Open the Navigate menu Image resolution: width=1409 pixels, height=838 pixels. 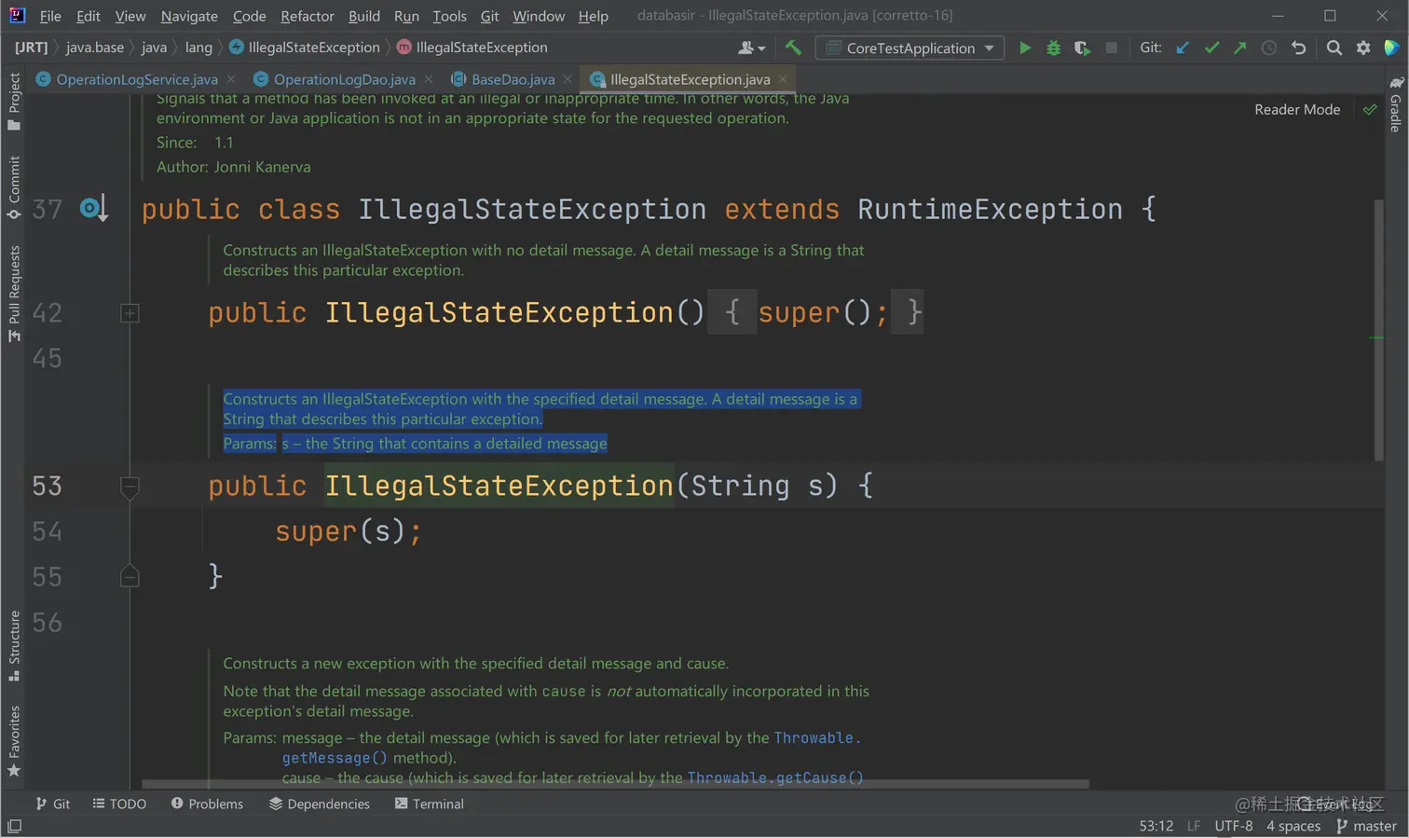pyautogui.click(x=189, y=16)
